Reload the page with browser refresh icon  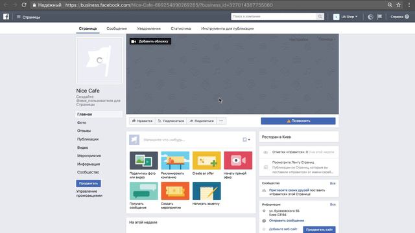pos(24,5)
